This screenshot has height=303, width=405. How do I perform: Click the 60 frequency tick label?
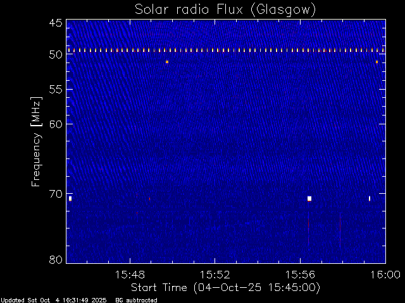tap(56, 124)
